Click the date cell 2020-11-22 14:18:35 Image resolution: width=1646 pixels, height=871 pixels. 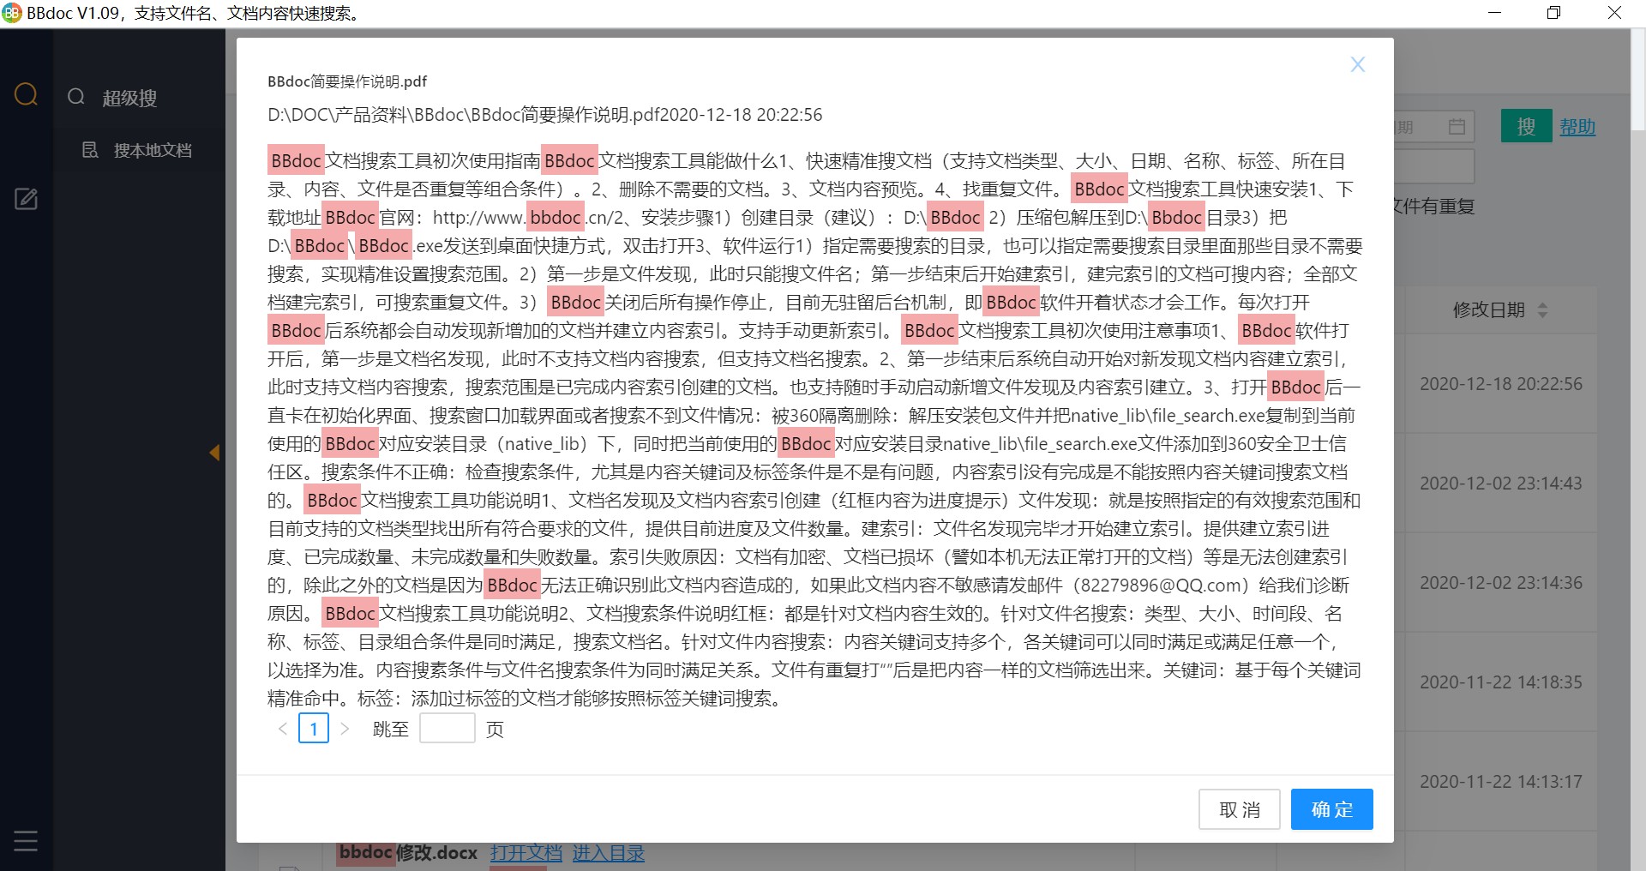click(1501, 682)
